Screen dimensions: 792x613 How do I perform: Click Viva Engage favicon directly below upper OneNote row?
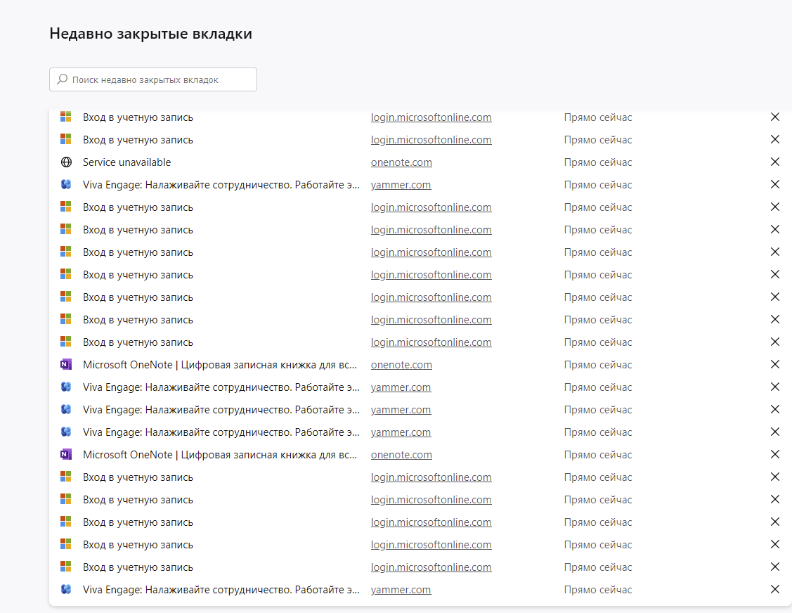pyautogui.click(x=66, y=387)
